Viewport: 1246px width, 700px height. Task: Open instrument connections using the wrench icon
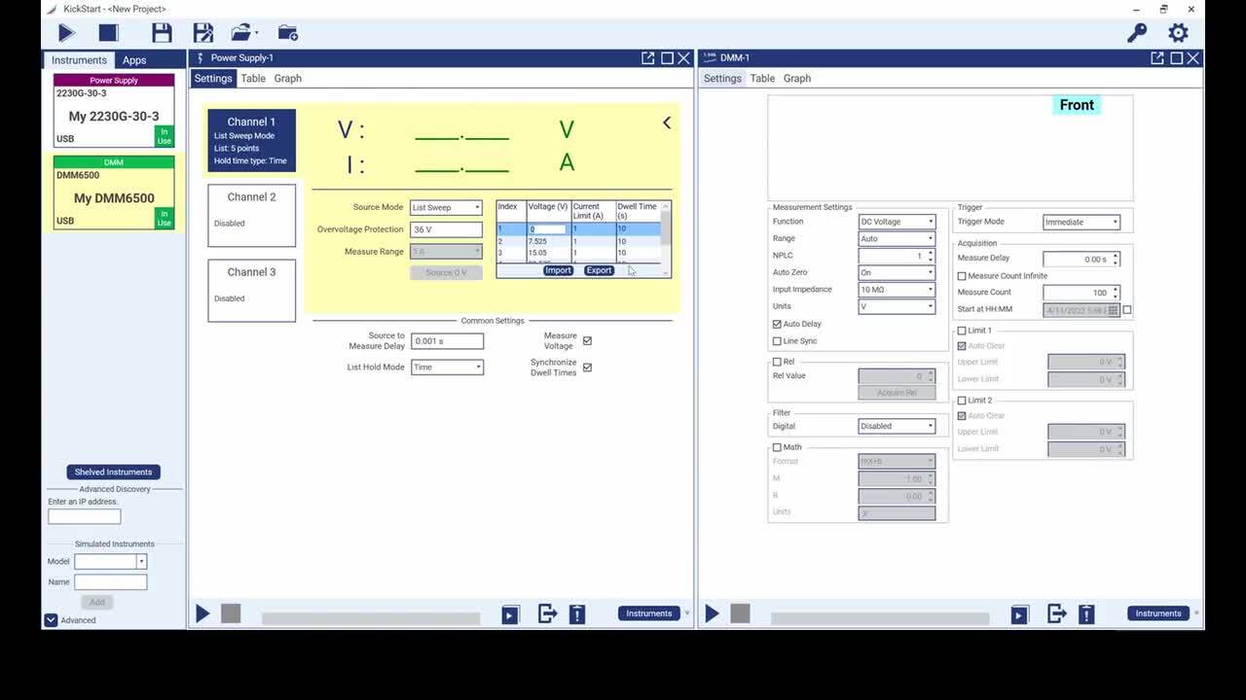(x=1136, y=32)
